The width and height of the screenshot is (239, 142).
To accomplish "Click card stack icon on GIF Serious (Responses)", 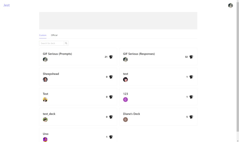I will 191,57.
